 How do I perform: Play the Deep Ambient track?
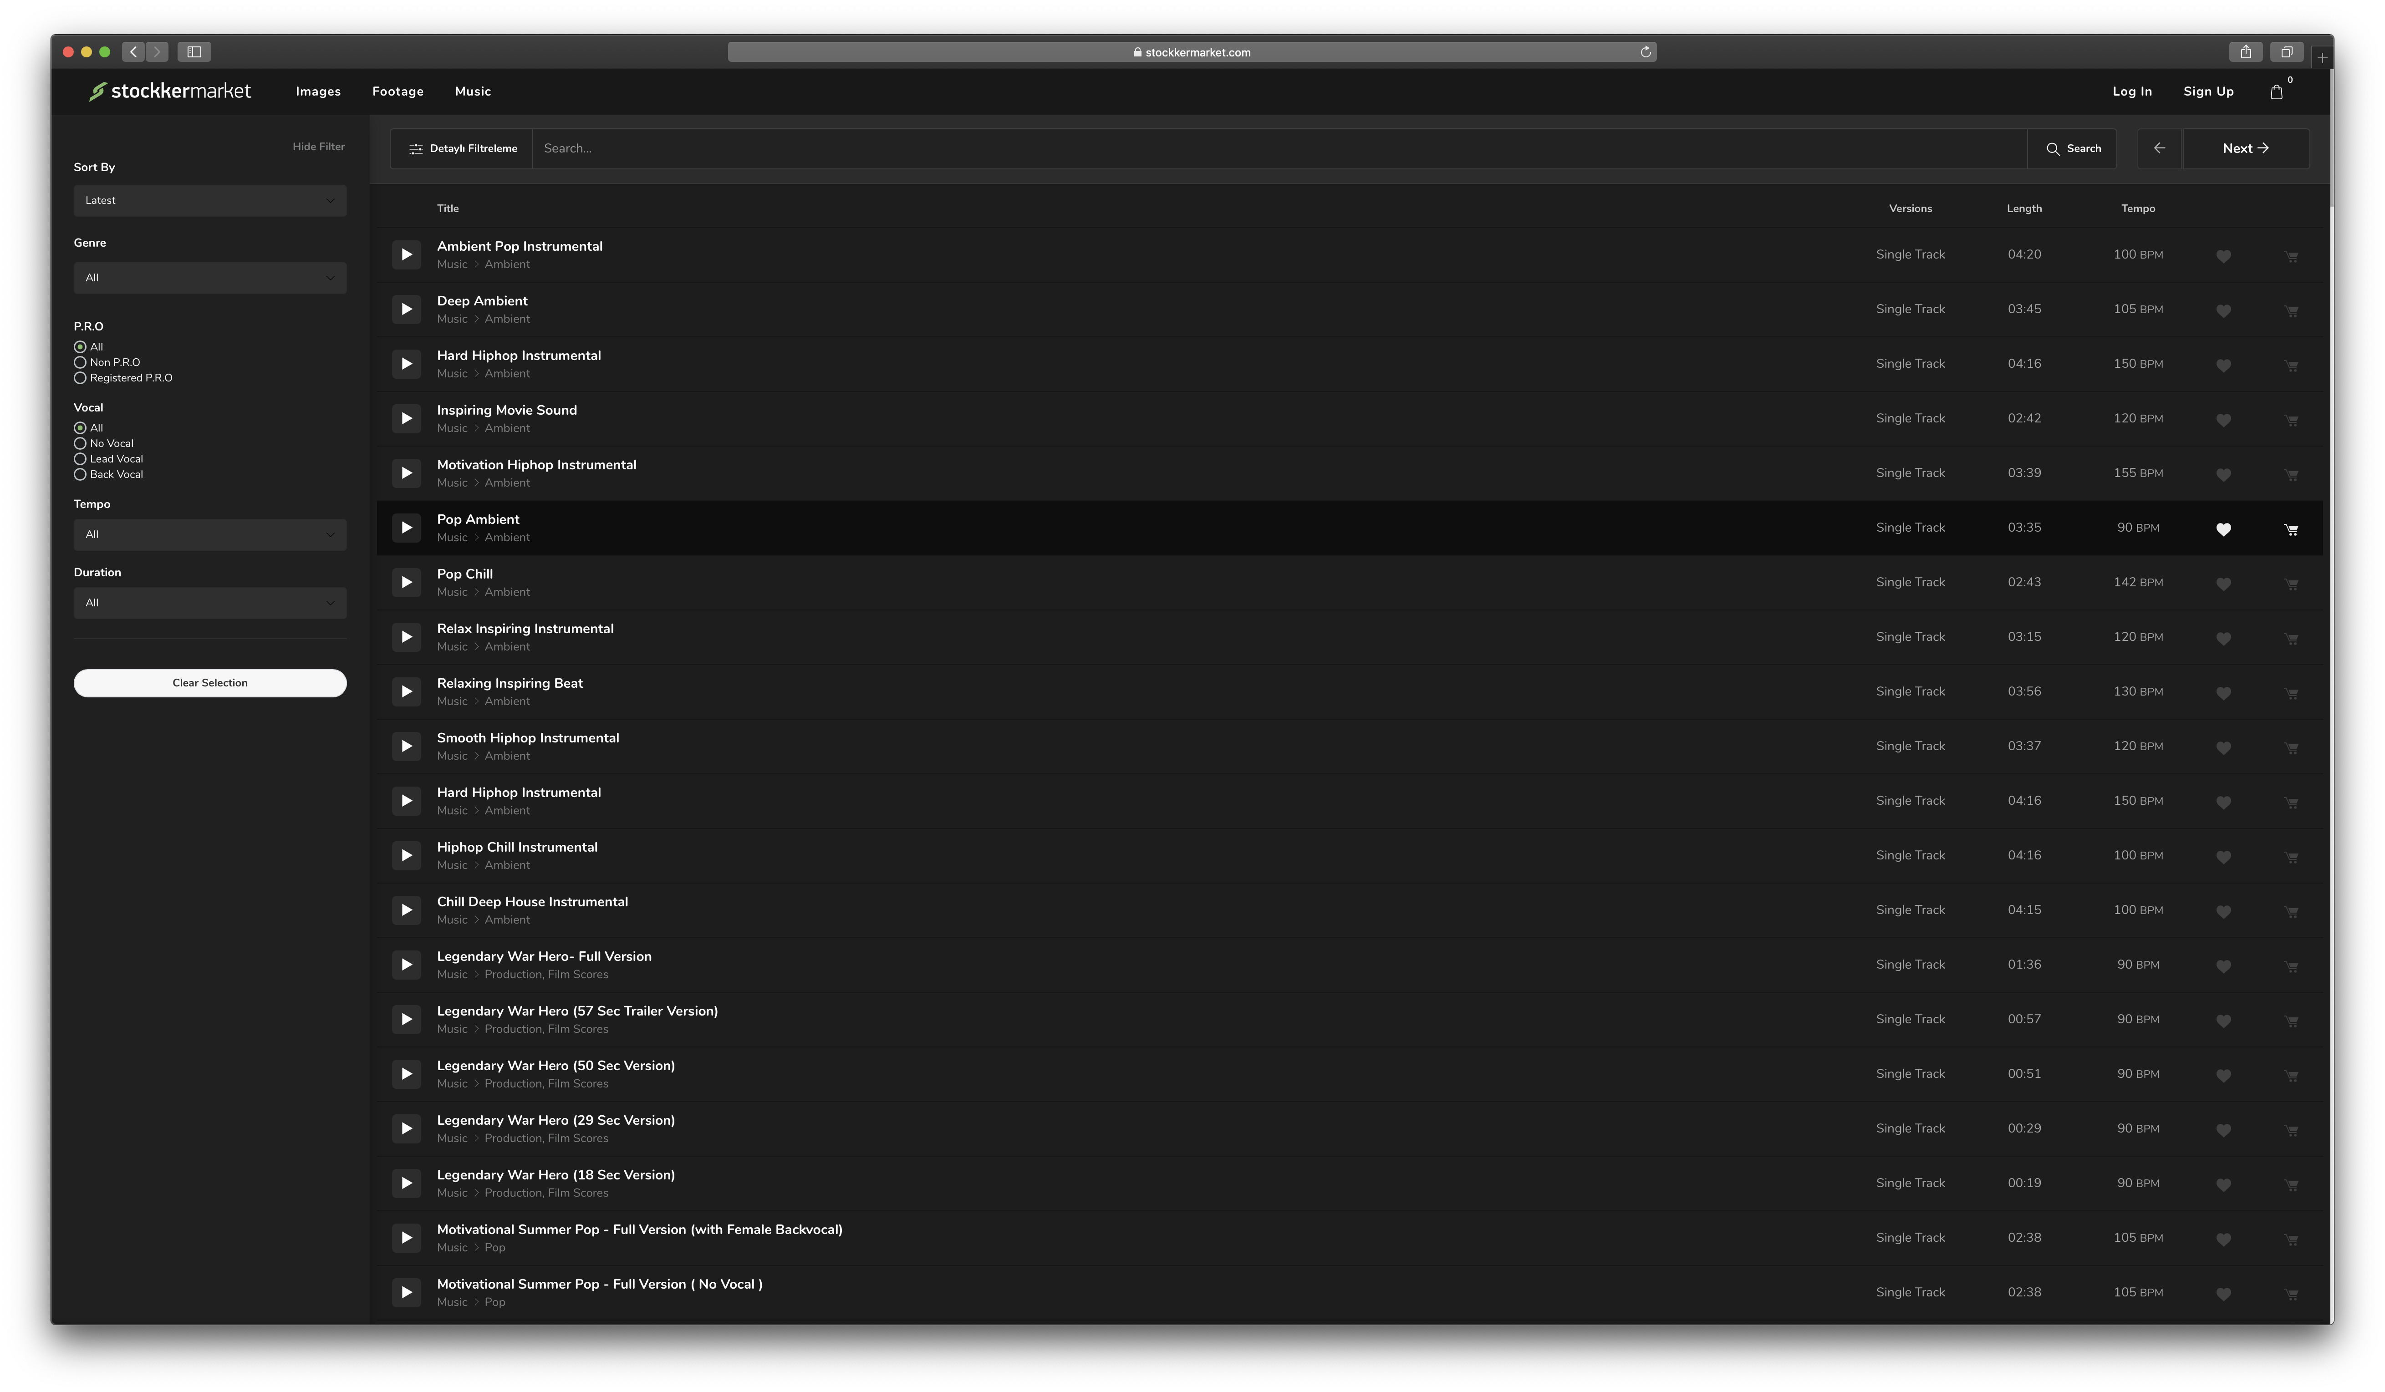tap(406, 310)
